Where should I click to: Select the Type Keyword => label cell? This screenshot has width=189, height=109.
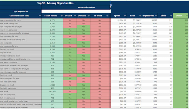pyautogui.click(x=21, y=11)
